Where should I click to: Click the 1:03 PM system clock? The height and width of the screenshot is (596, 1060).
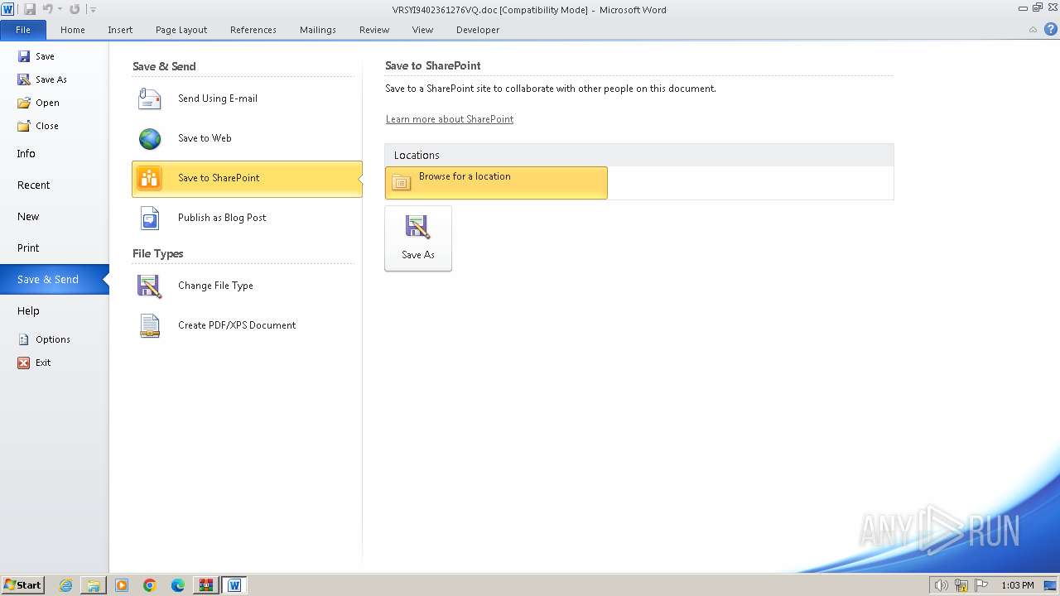(1018, 585)
